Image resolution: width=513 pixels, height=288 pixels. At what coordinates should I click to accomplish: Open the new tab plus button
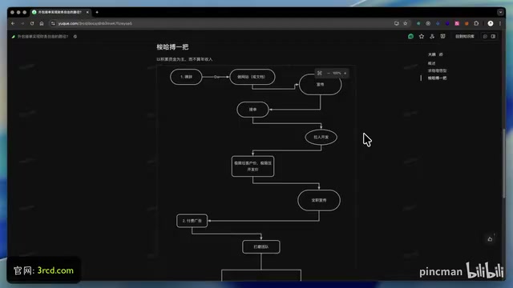pos(97,12)
